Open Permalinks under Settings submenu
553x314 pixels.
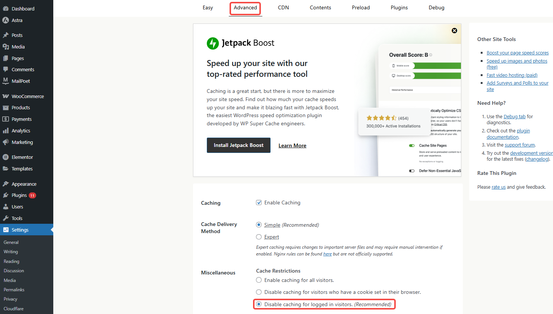tap(14, 290)
